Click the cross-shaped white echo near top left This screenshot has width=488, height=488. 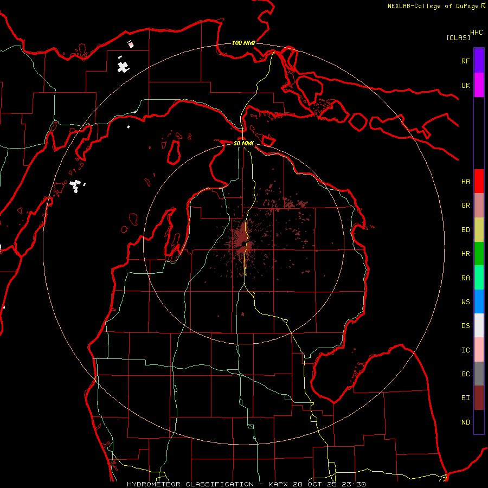click(x=123, y=67)
